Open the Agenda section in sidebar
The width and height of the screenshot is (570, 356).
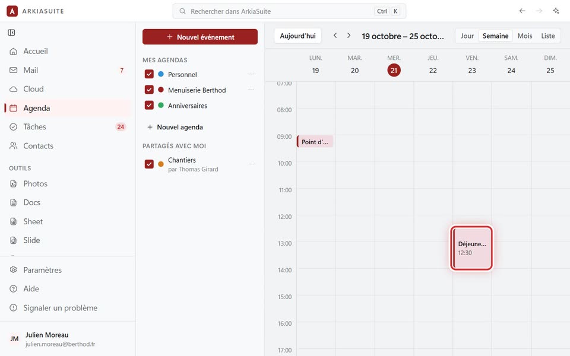point(68,108)
